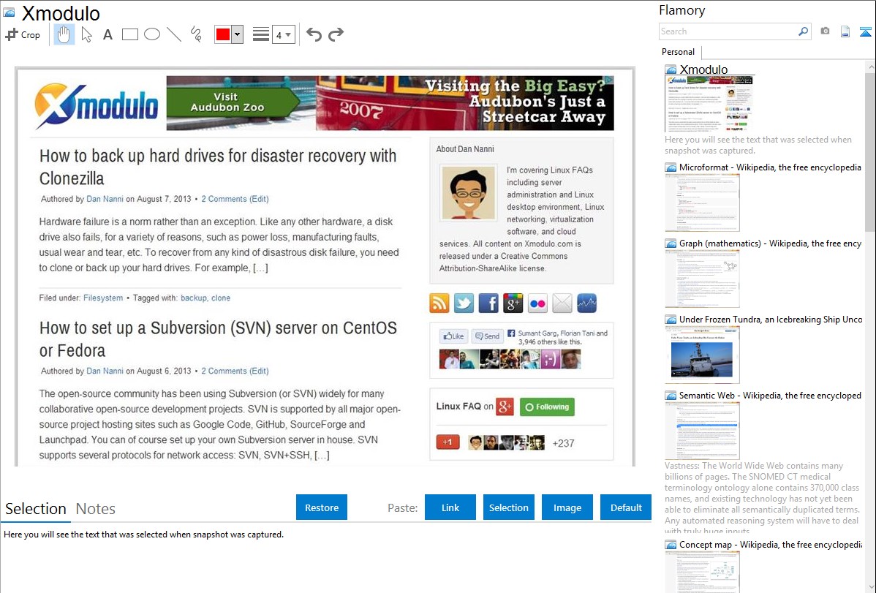The height and width of the screenshot is (593, 876).
Task: Click the Flamory search field
Action: (x=728, y=31)
